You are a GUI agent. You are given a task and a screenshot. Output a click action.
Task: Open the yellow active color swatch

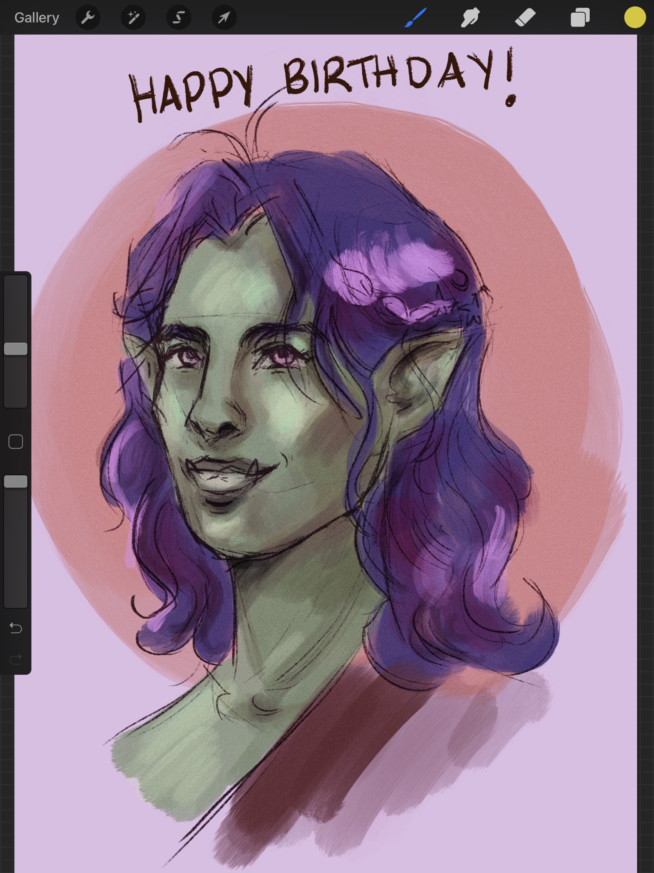(634, 18)
